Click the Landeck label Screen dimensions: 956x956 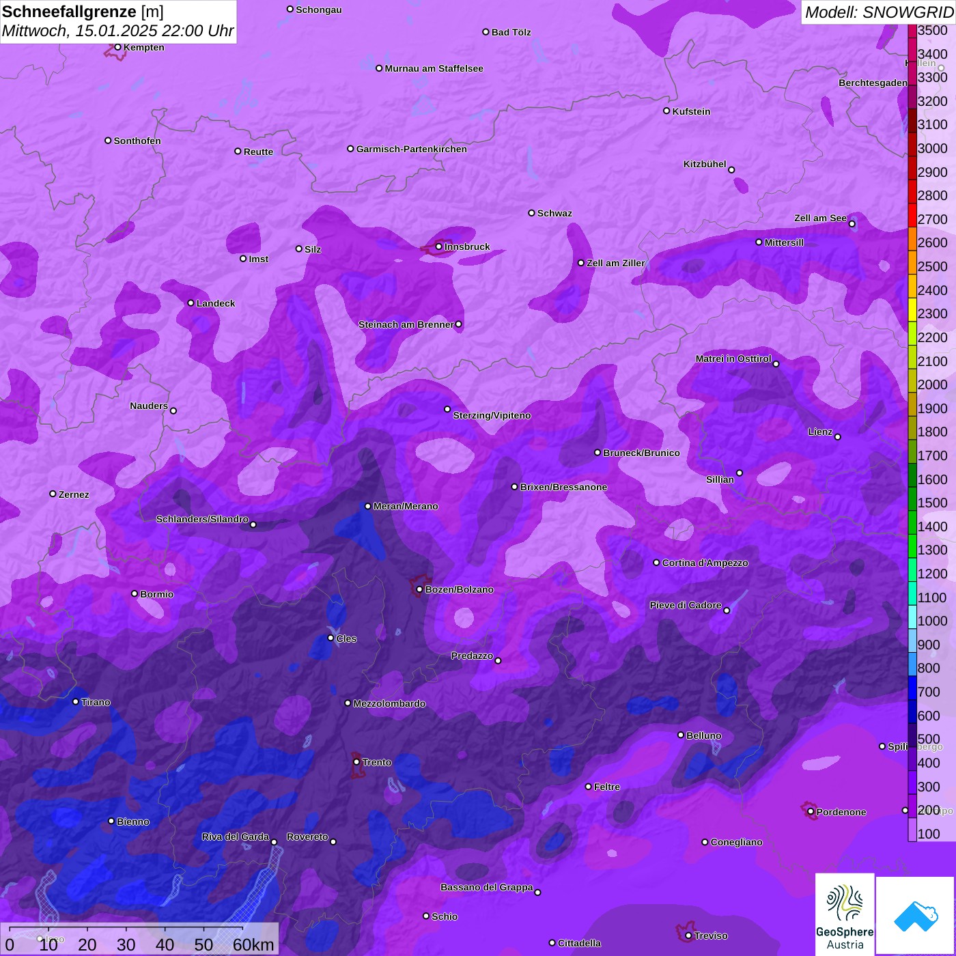pos(216,303)
